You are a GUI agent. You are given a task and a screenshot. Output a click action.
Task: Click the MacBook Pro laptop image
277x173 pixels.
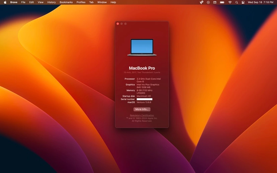pyautogui.click(x=142, y=48)
